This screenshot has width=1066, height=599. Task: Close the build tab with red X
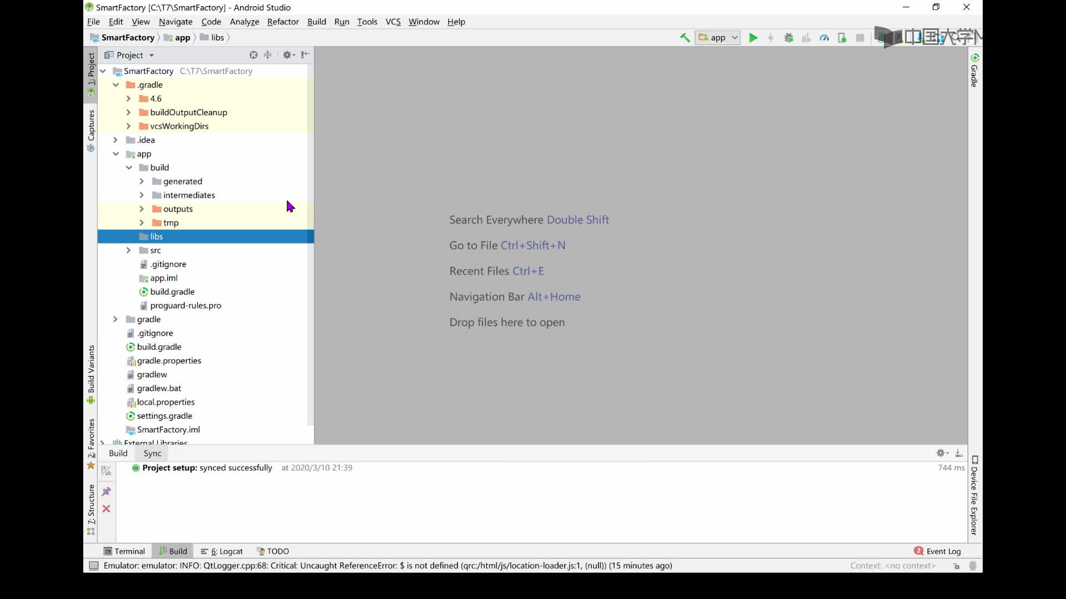click(107, 509)
